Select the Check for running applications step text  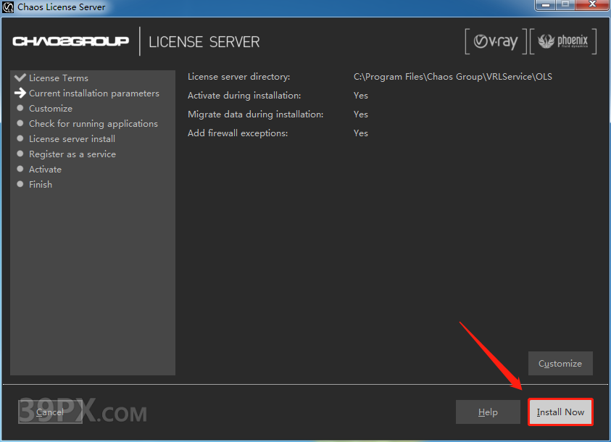(93, 124)
